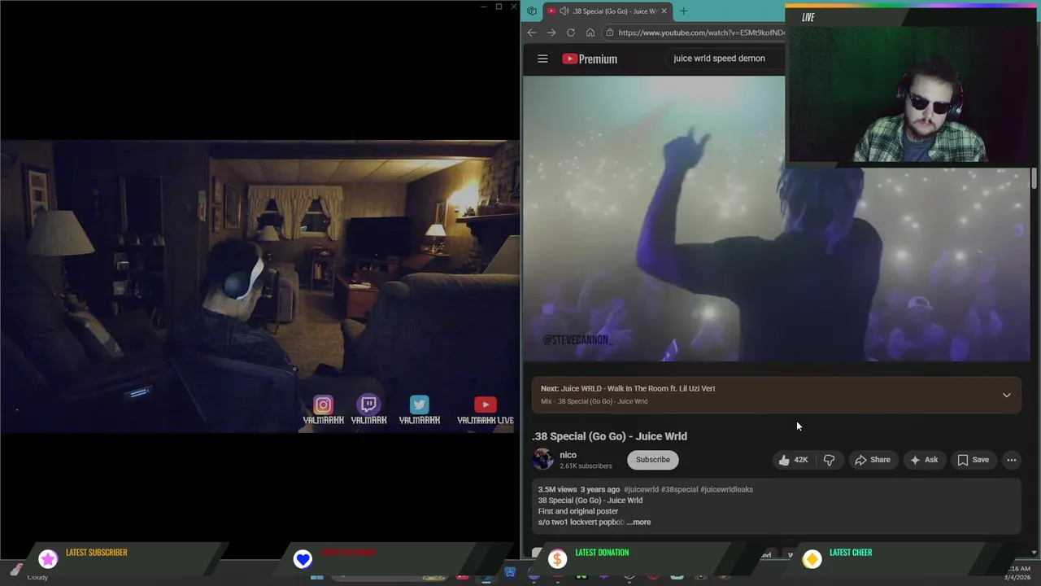
Task: Open the Cloudy weather widget
Action: click(x=28, y=574)
